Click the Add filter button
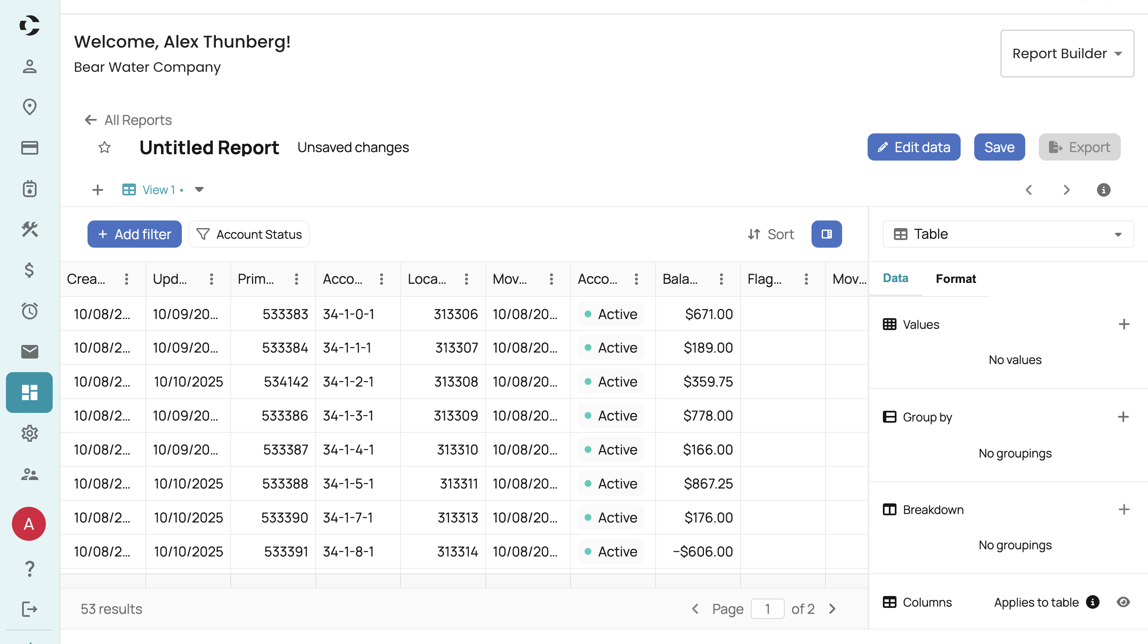 (x=134, y=234)
